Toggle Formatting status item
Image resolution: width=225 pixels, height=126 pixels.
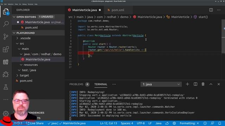click(x=189, y=123)
